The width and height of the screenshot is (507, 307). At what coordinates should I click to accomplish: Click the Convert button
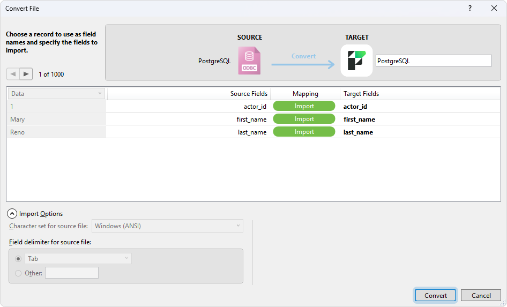click(x=436, y=295)
